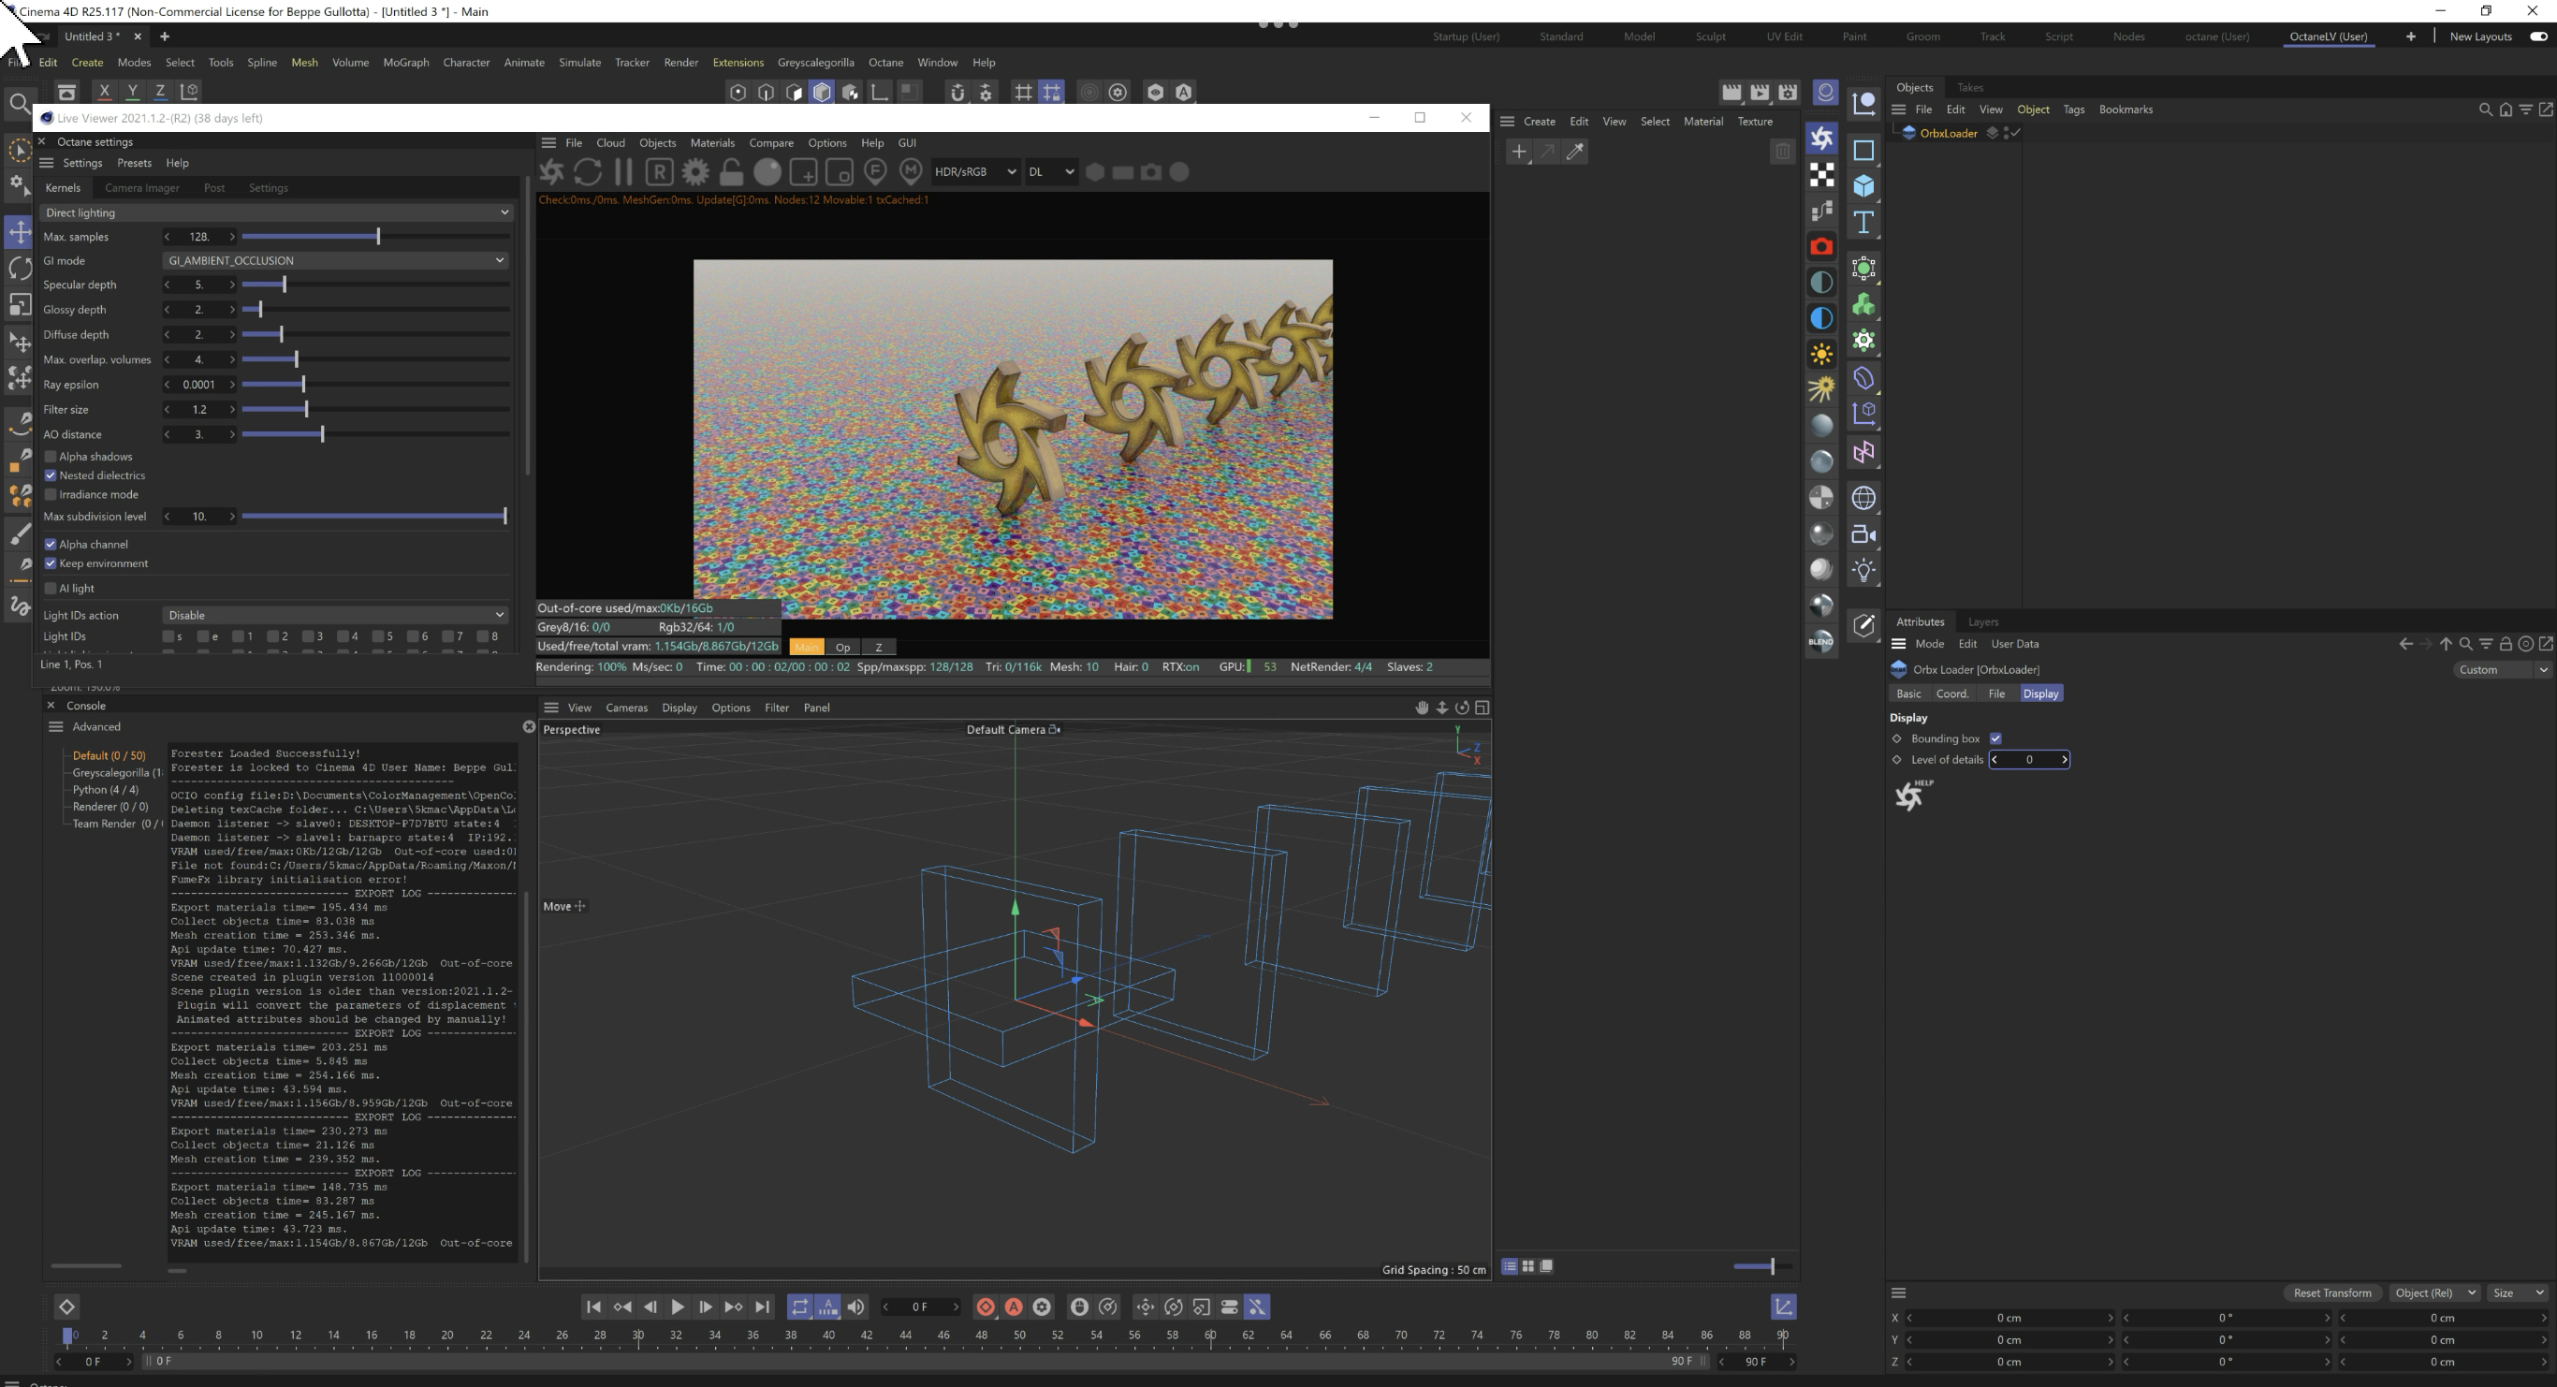Screen dimensions: 2557x1387
Task: Select the Rotate tool in left toolbar
Action: point(19,268)
